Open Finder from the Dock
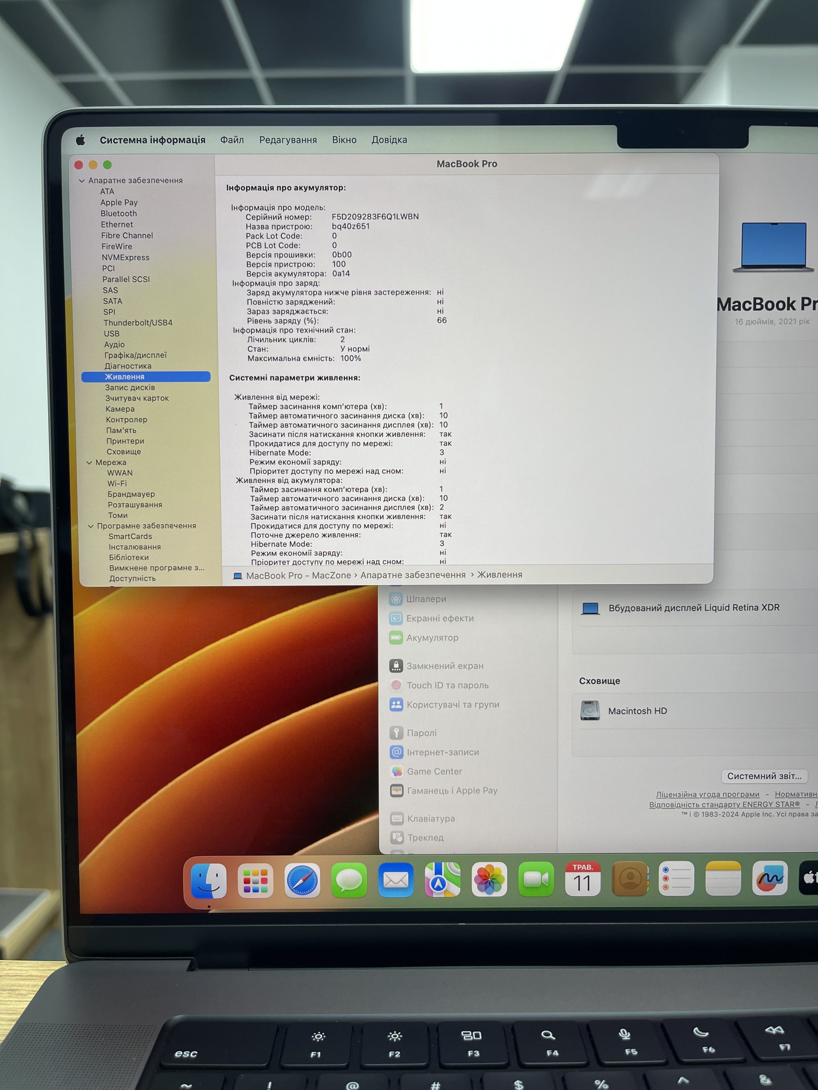Viewport: 818px width, 1090px height. click(x=209, y=881)
